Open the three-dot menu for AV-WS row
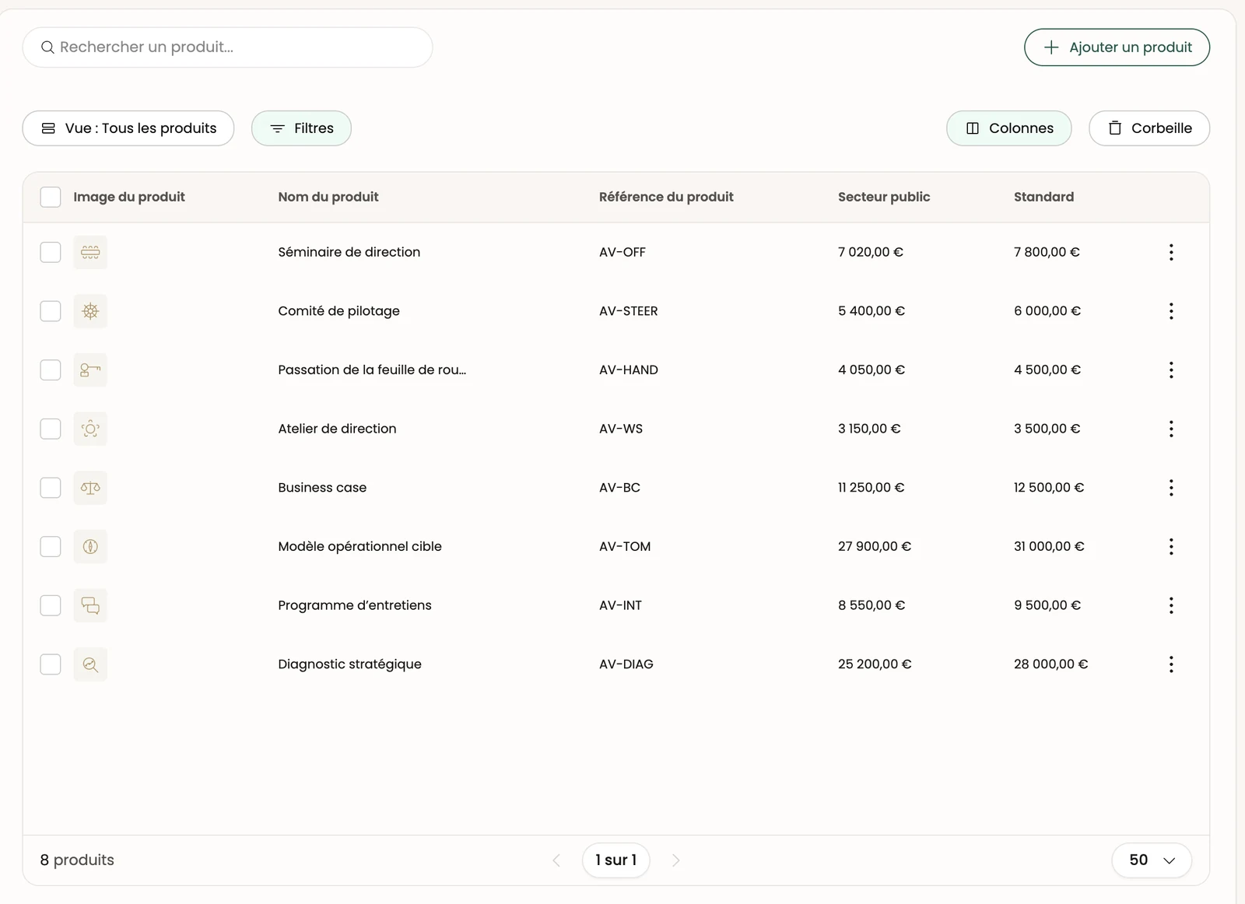This screenshot has width=1245, height=904. [1171, 429]
